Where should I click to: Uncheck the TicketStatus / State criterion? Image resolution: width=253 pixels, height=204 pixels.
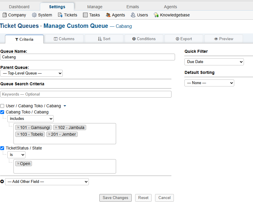click(x=2, y=148)
